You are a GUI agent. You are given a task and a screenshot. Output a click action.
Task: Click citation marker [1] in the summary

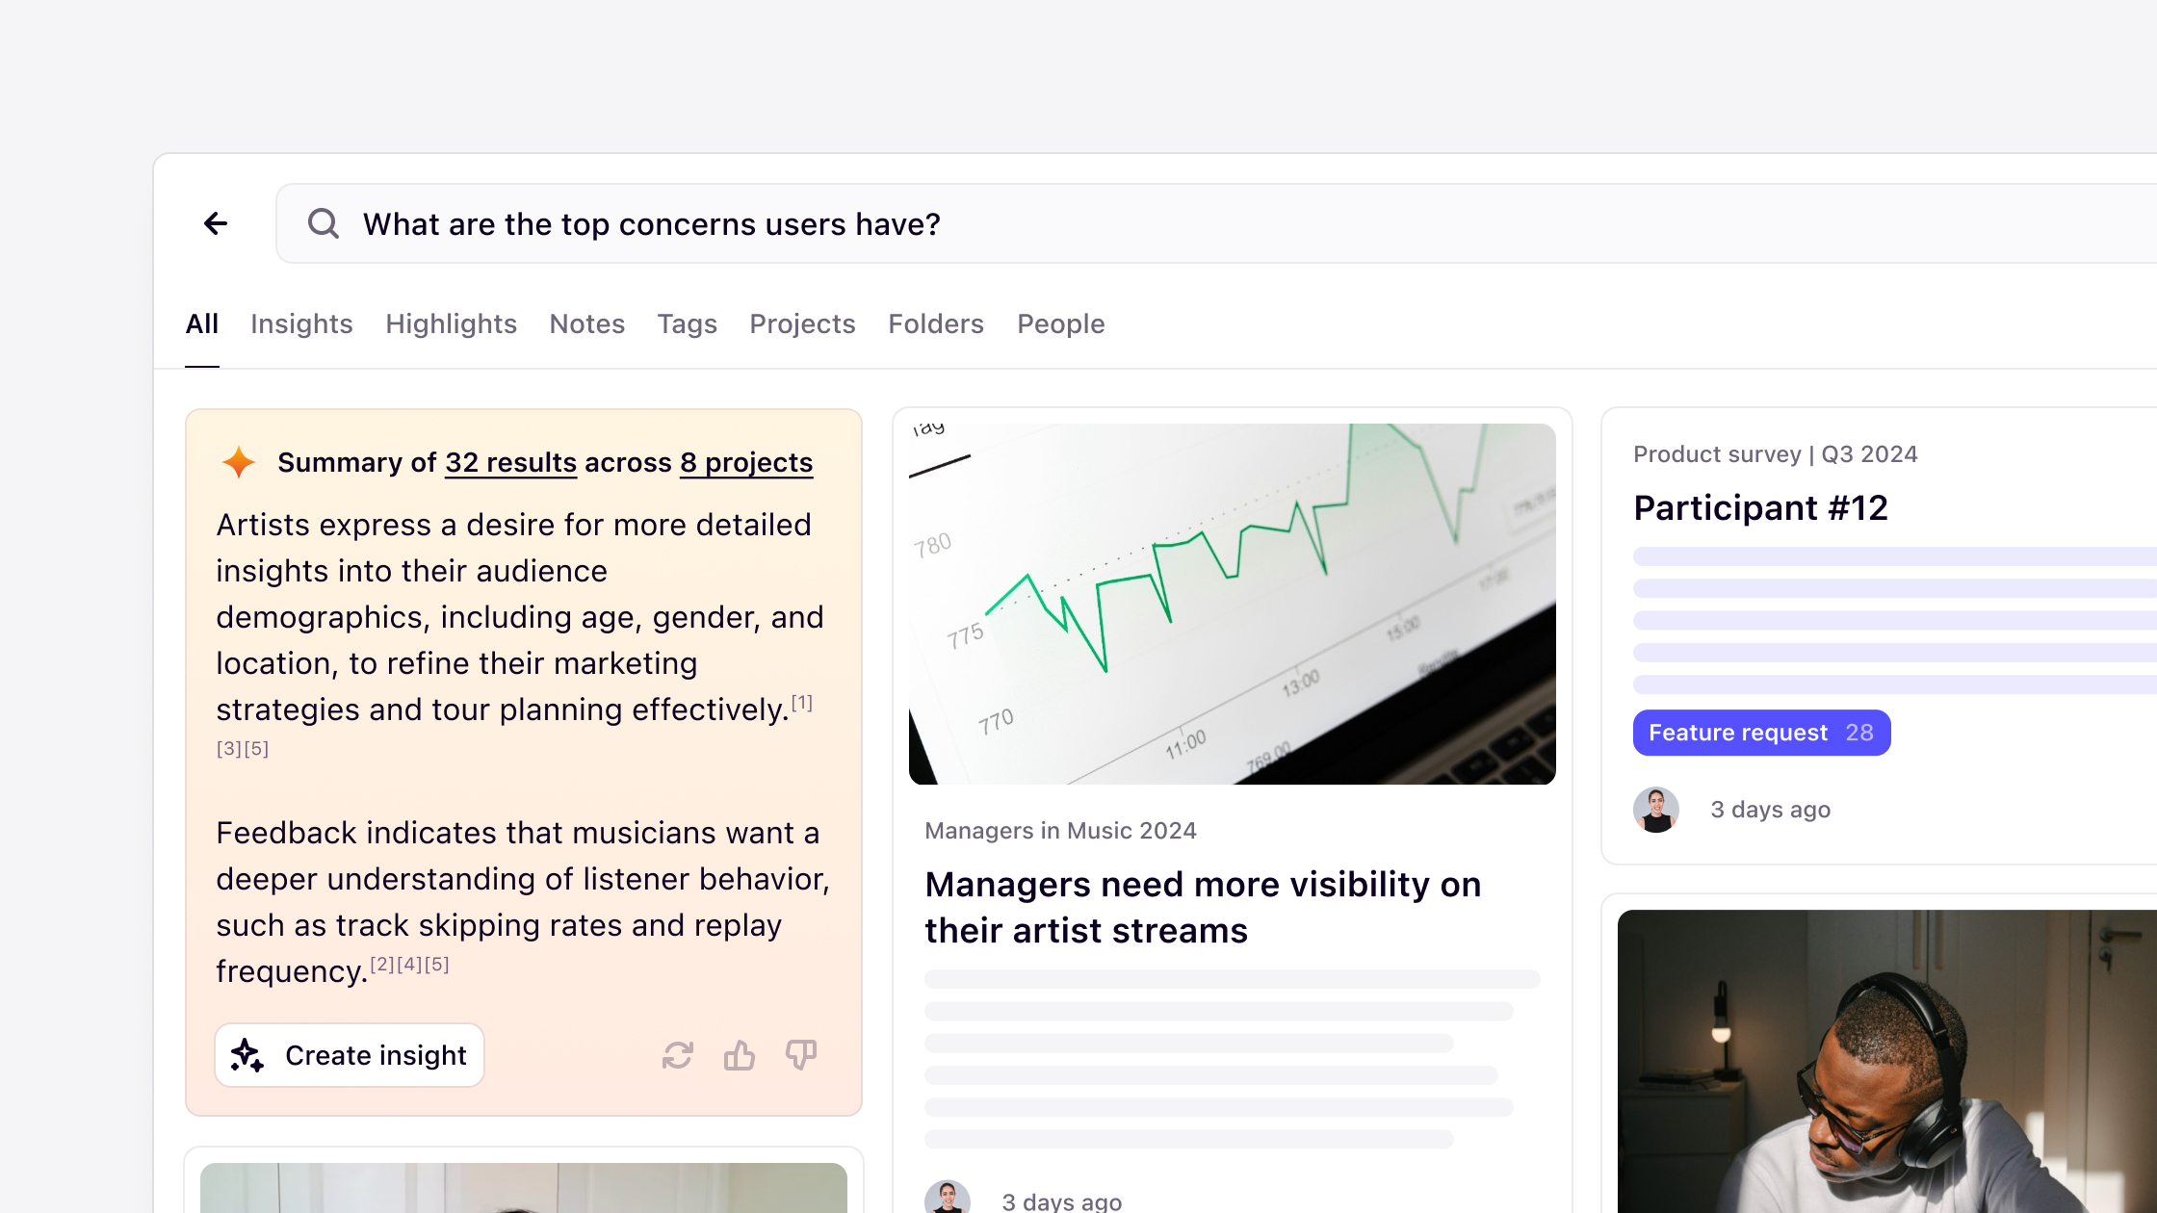pyautogui.click(x=801, y=702)
